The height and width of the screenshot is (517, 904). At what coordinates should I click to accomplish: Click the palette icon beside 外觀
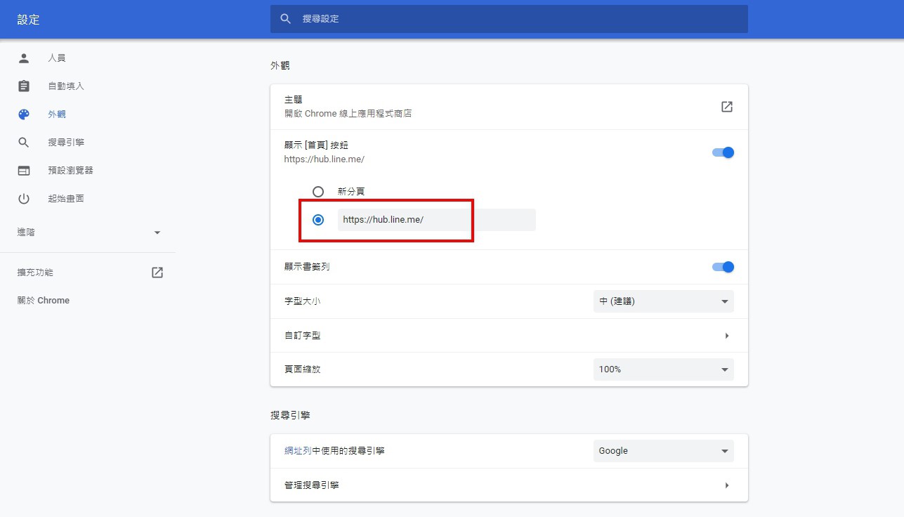[x=24, y=114]
